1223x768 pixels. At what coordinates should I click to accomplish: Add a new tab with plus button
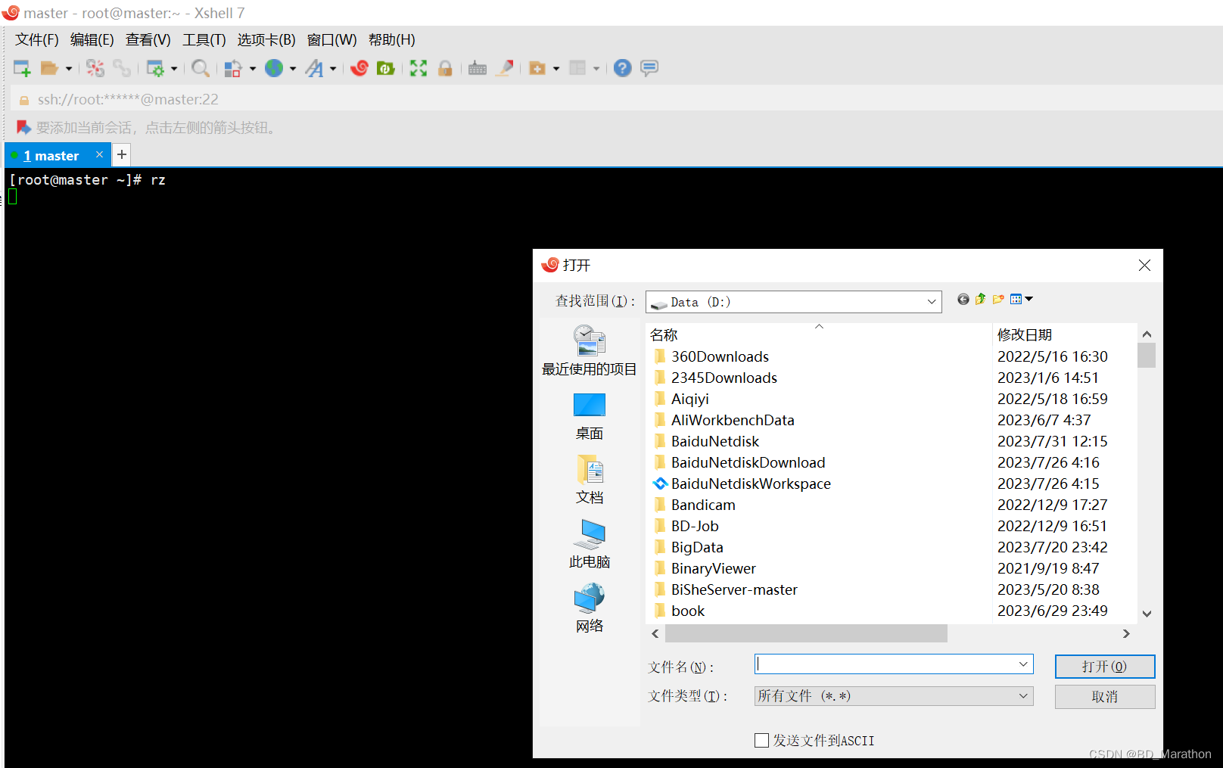(x=121, y=154)
